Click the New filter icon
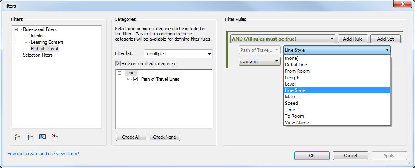Screen dimensions: 415x168 pyautogui.click(x=17, y=137)
